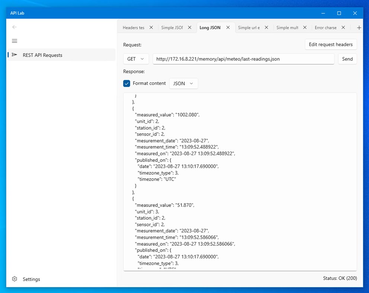Add a new request tab with the plus icon

[358, 27]
